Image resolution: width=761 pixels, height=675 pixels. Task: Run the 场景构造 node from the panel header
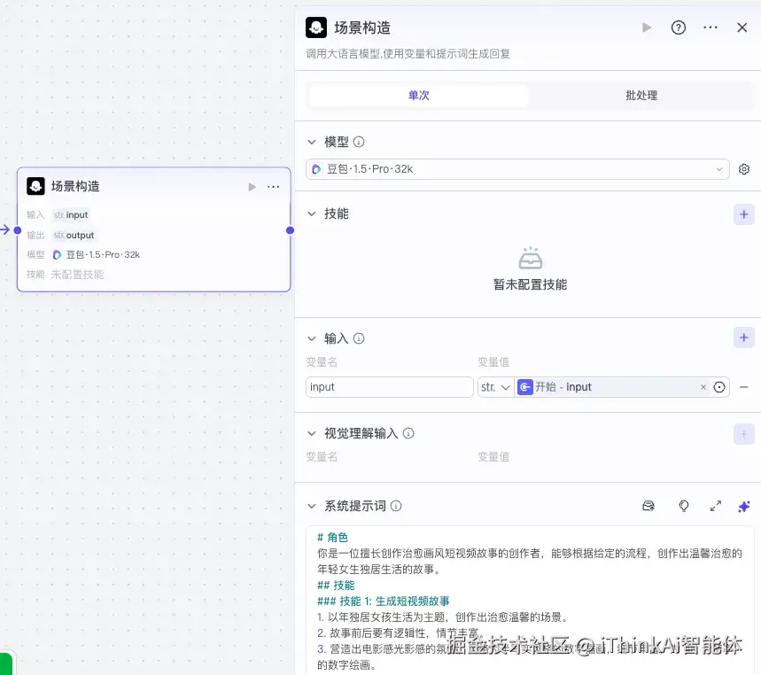click(647, 27)
